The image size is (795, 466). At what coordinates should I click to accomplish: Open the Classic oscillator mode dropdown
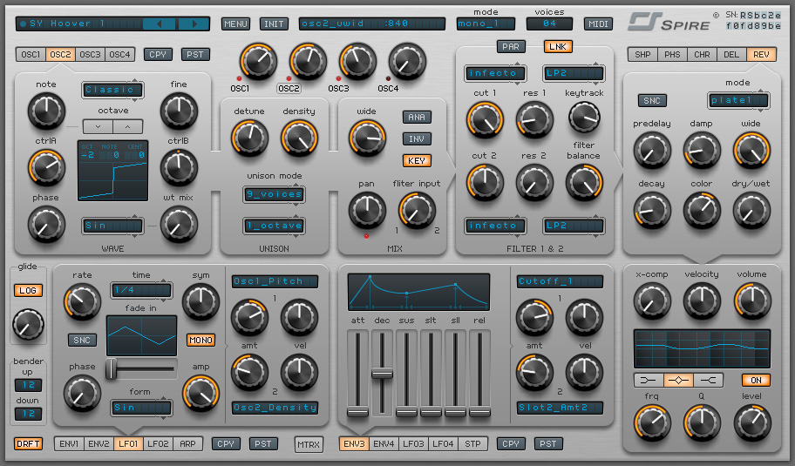tap(112, 90)
